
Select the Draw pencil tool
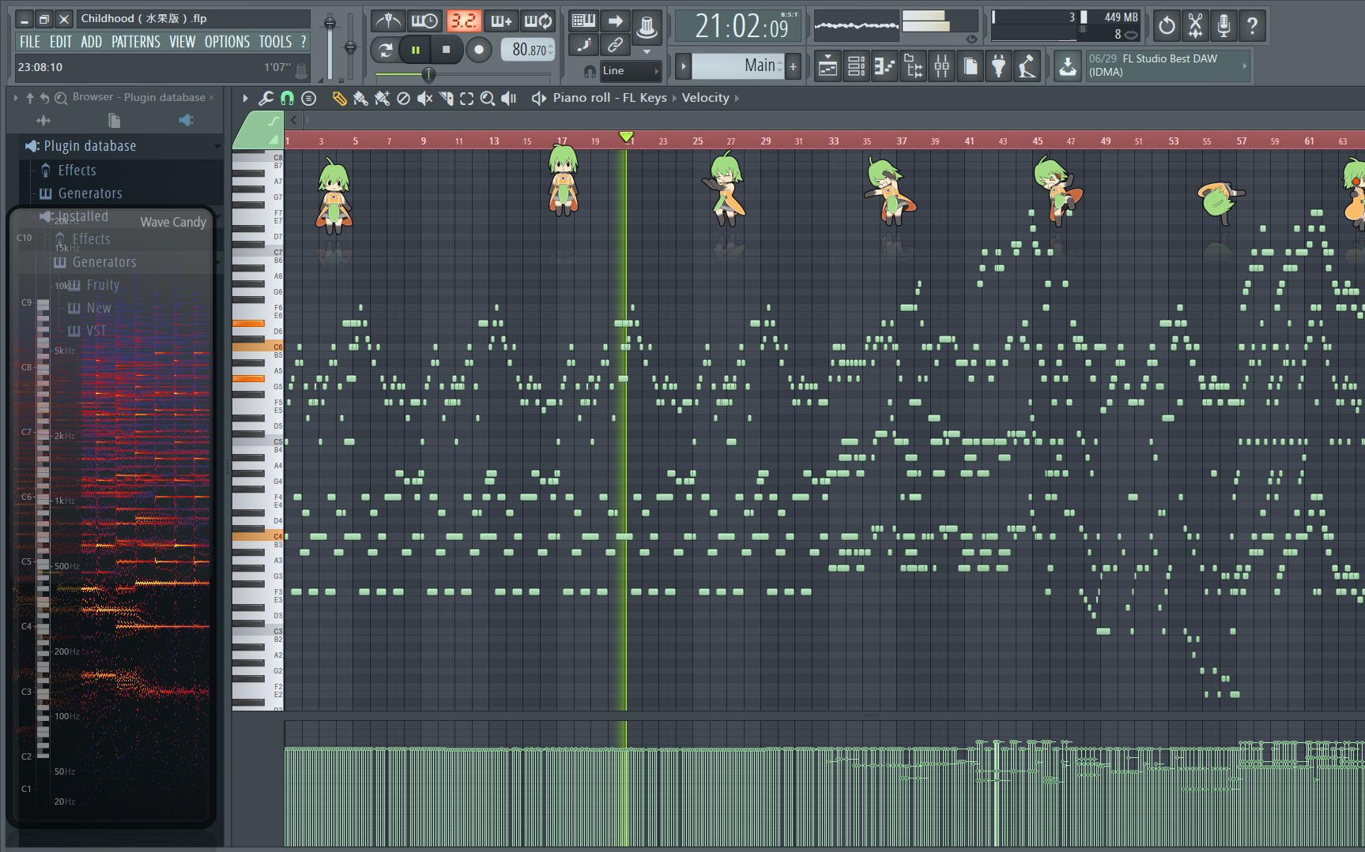[339, 98]
